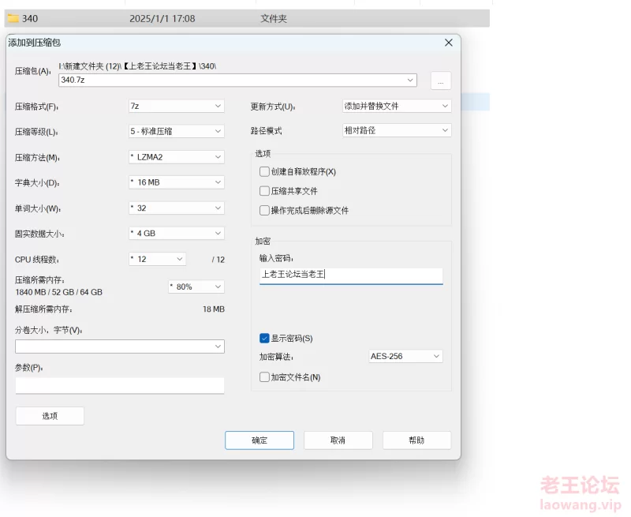Screen dimensions: 631x517
Task: Enable the 压缩共享文件 checkbox
Action: click(x=264, y=191)
